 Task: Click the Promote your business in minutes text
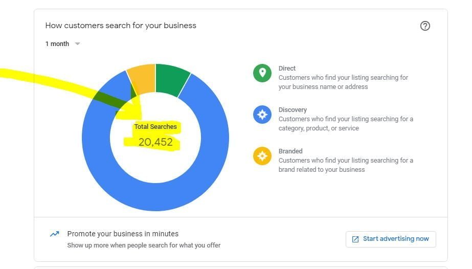point(123,234)
